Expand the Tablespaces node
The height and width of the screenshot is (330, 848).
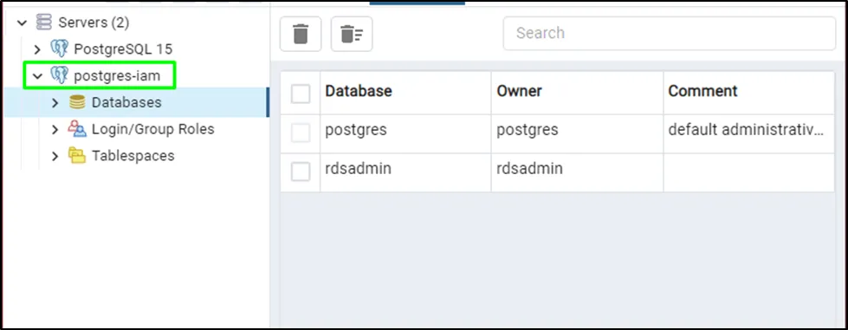[x=55, y=156]
